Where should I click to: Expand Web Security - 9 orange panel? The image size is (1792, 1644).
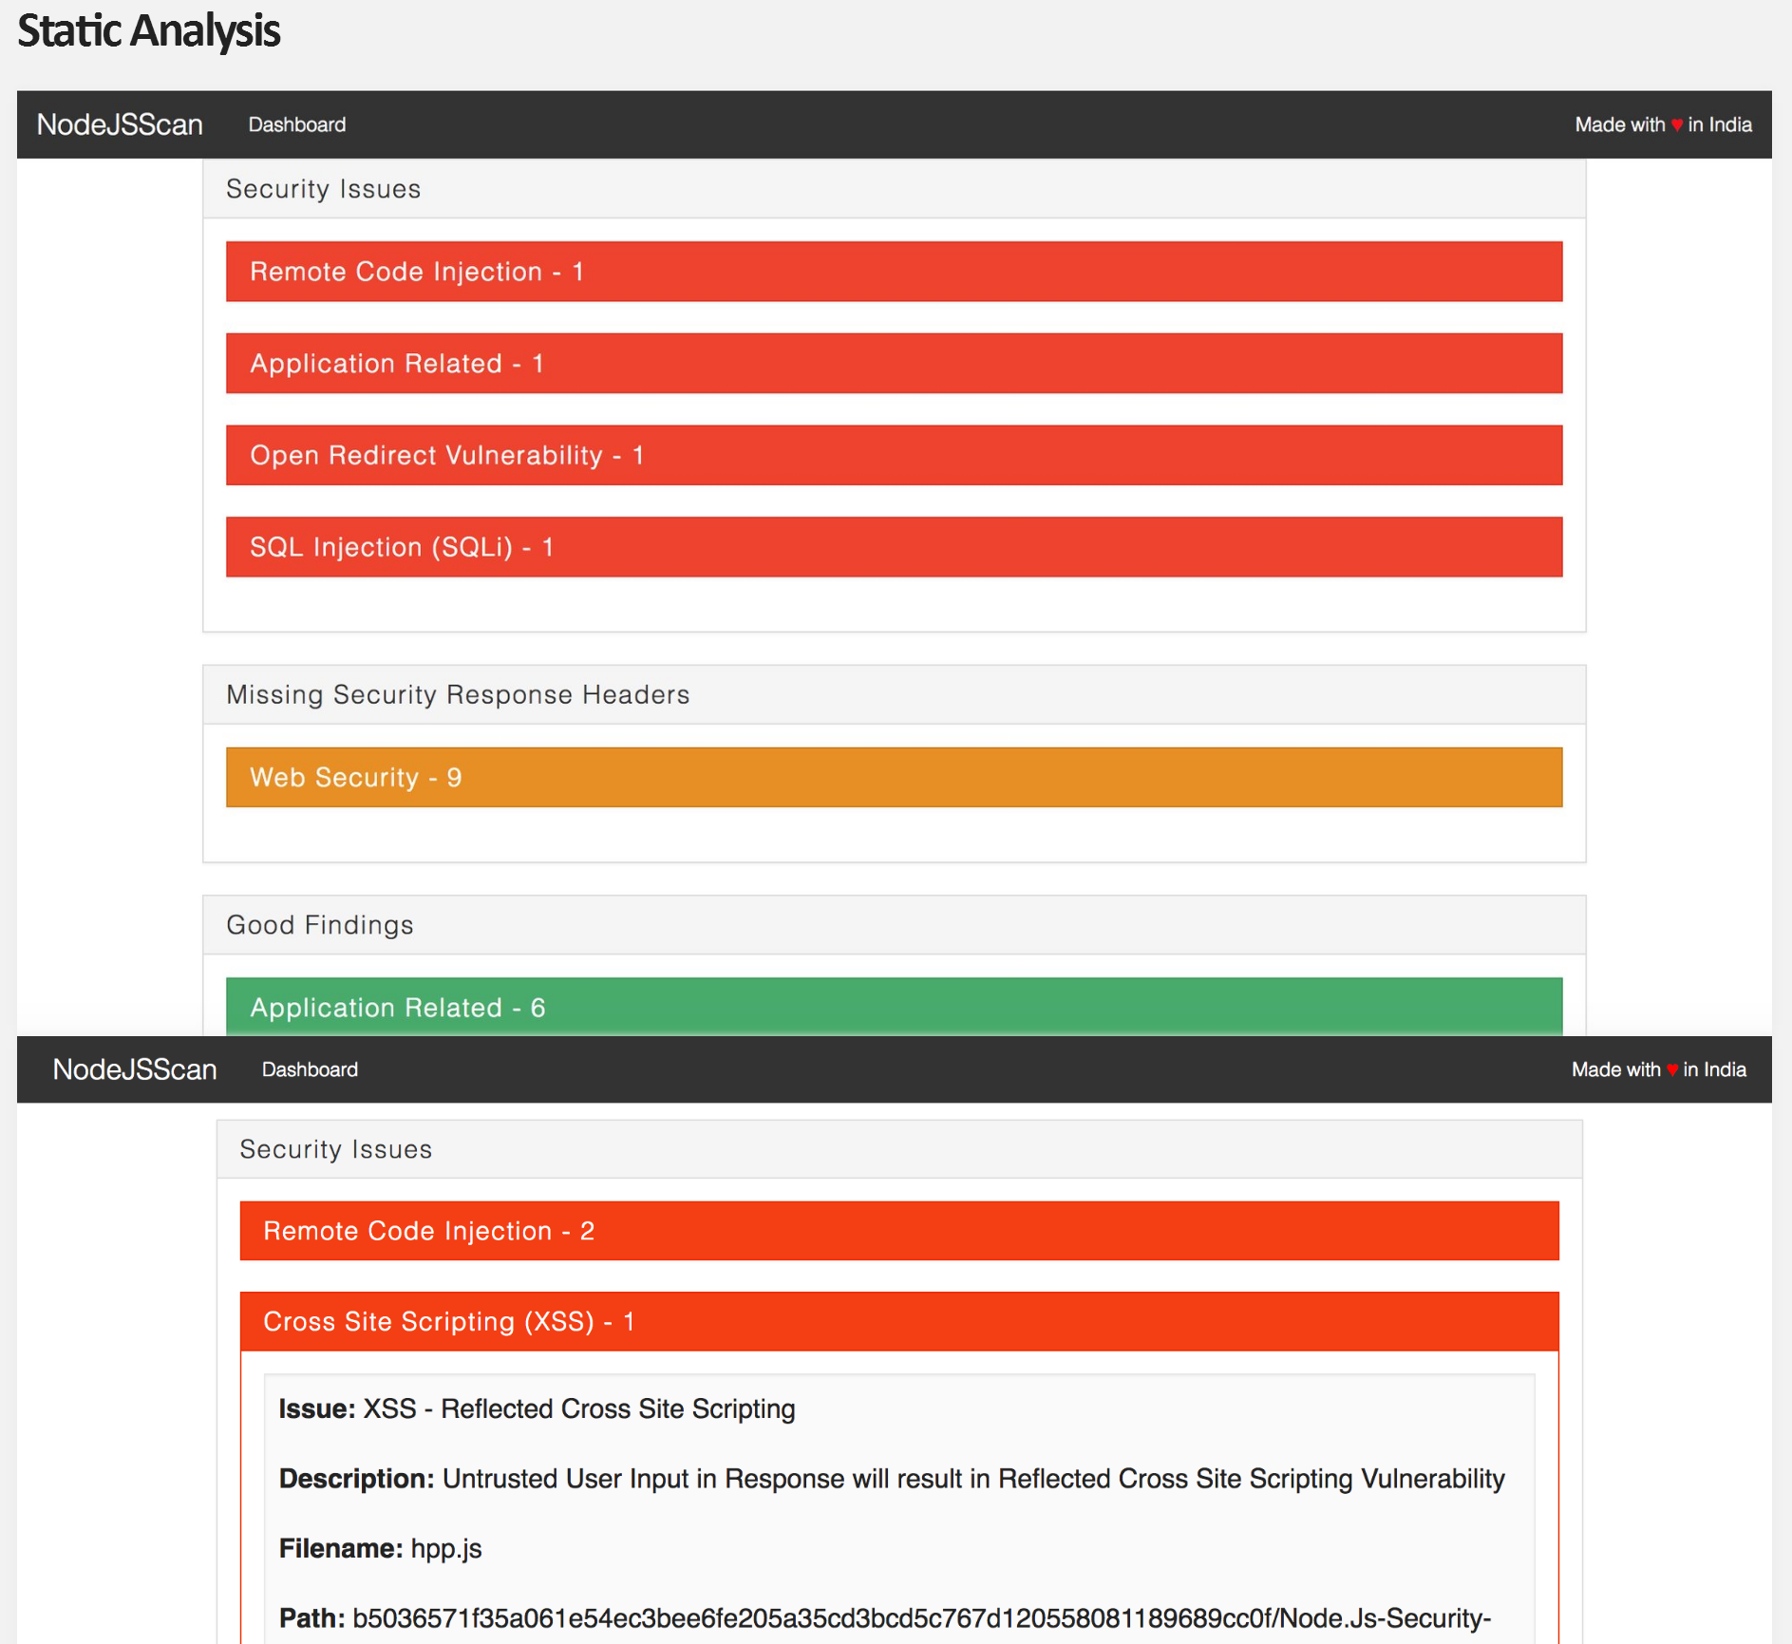[x=894, y=777]
